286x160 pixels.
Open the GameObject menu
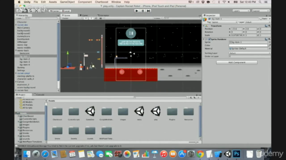pyautogui.click(x=67, y=2)
